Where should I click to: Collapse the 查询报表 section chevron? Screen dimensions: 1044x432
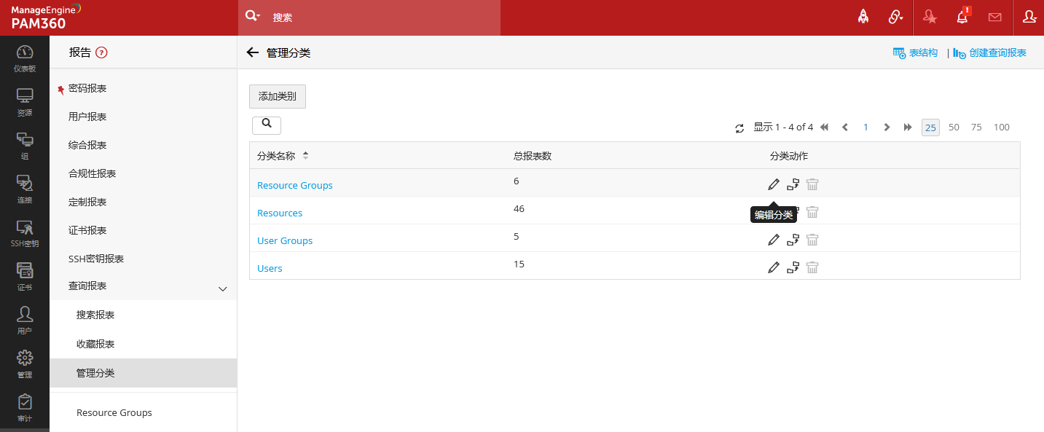223,289
